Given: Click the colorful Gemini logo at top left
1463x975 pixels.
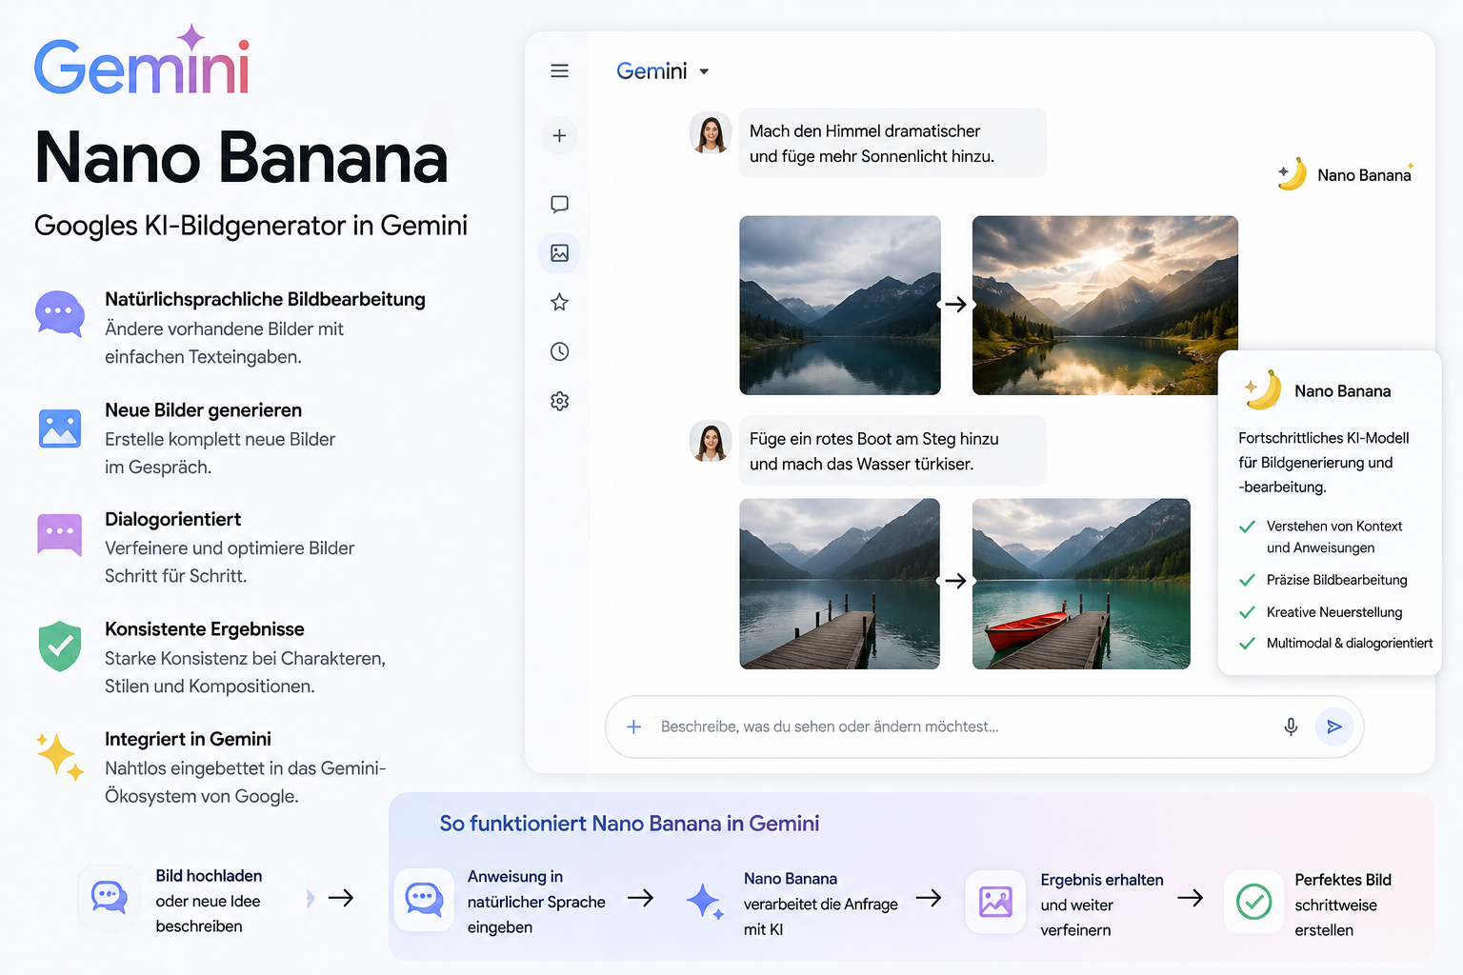Looking at the screenshot, I should click(143, 60).
